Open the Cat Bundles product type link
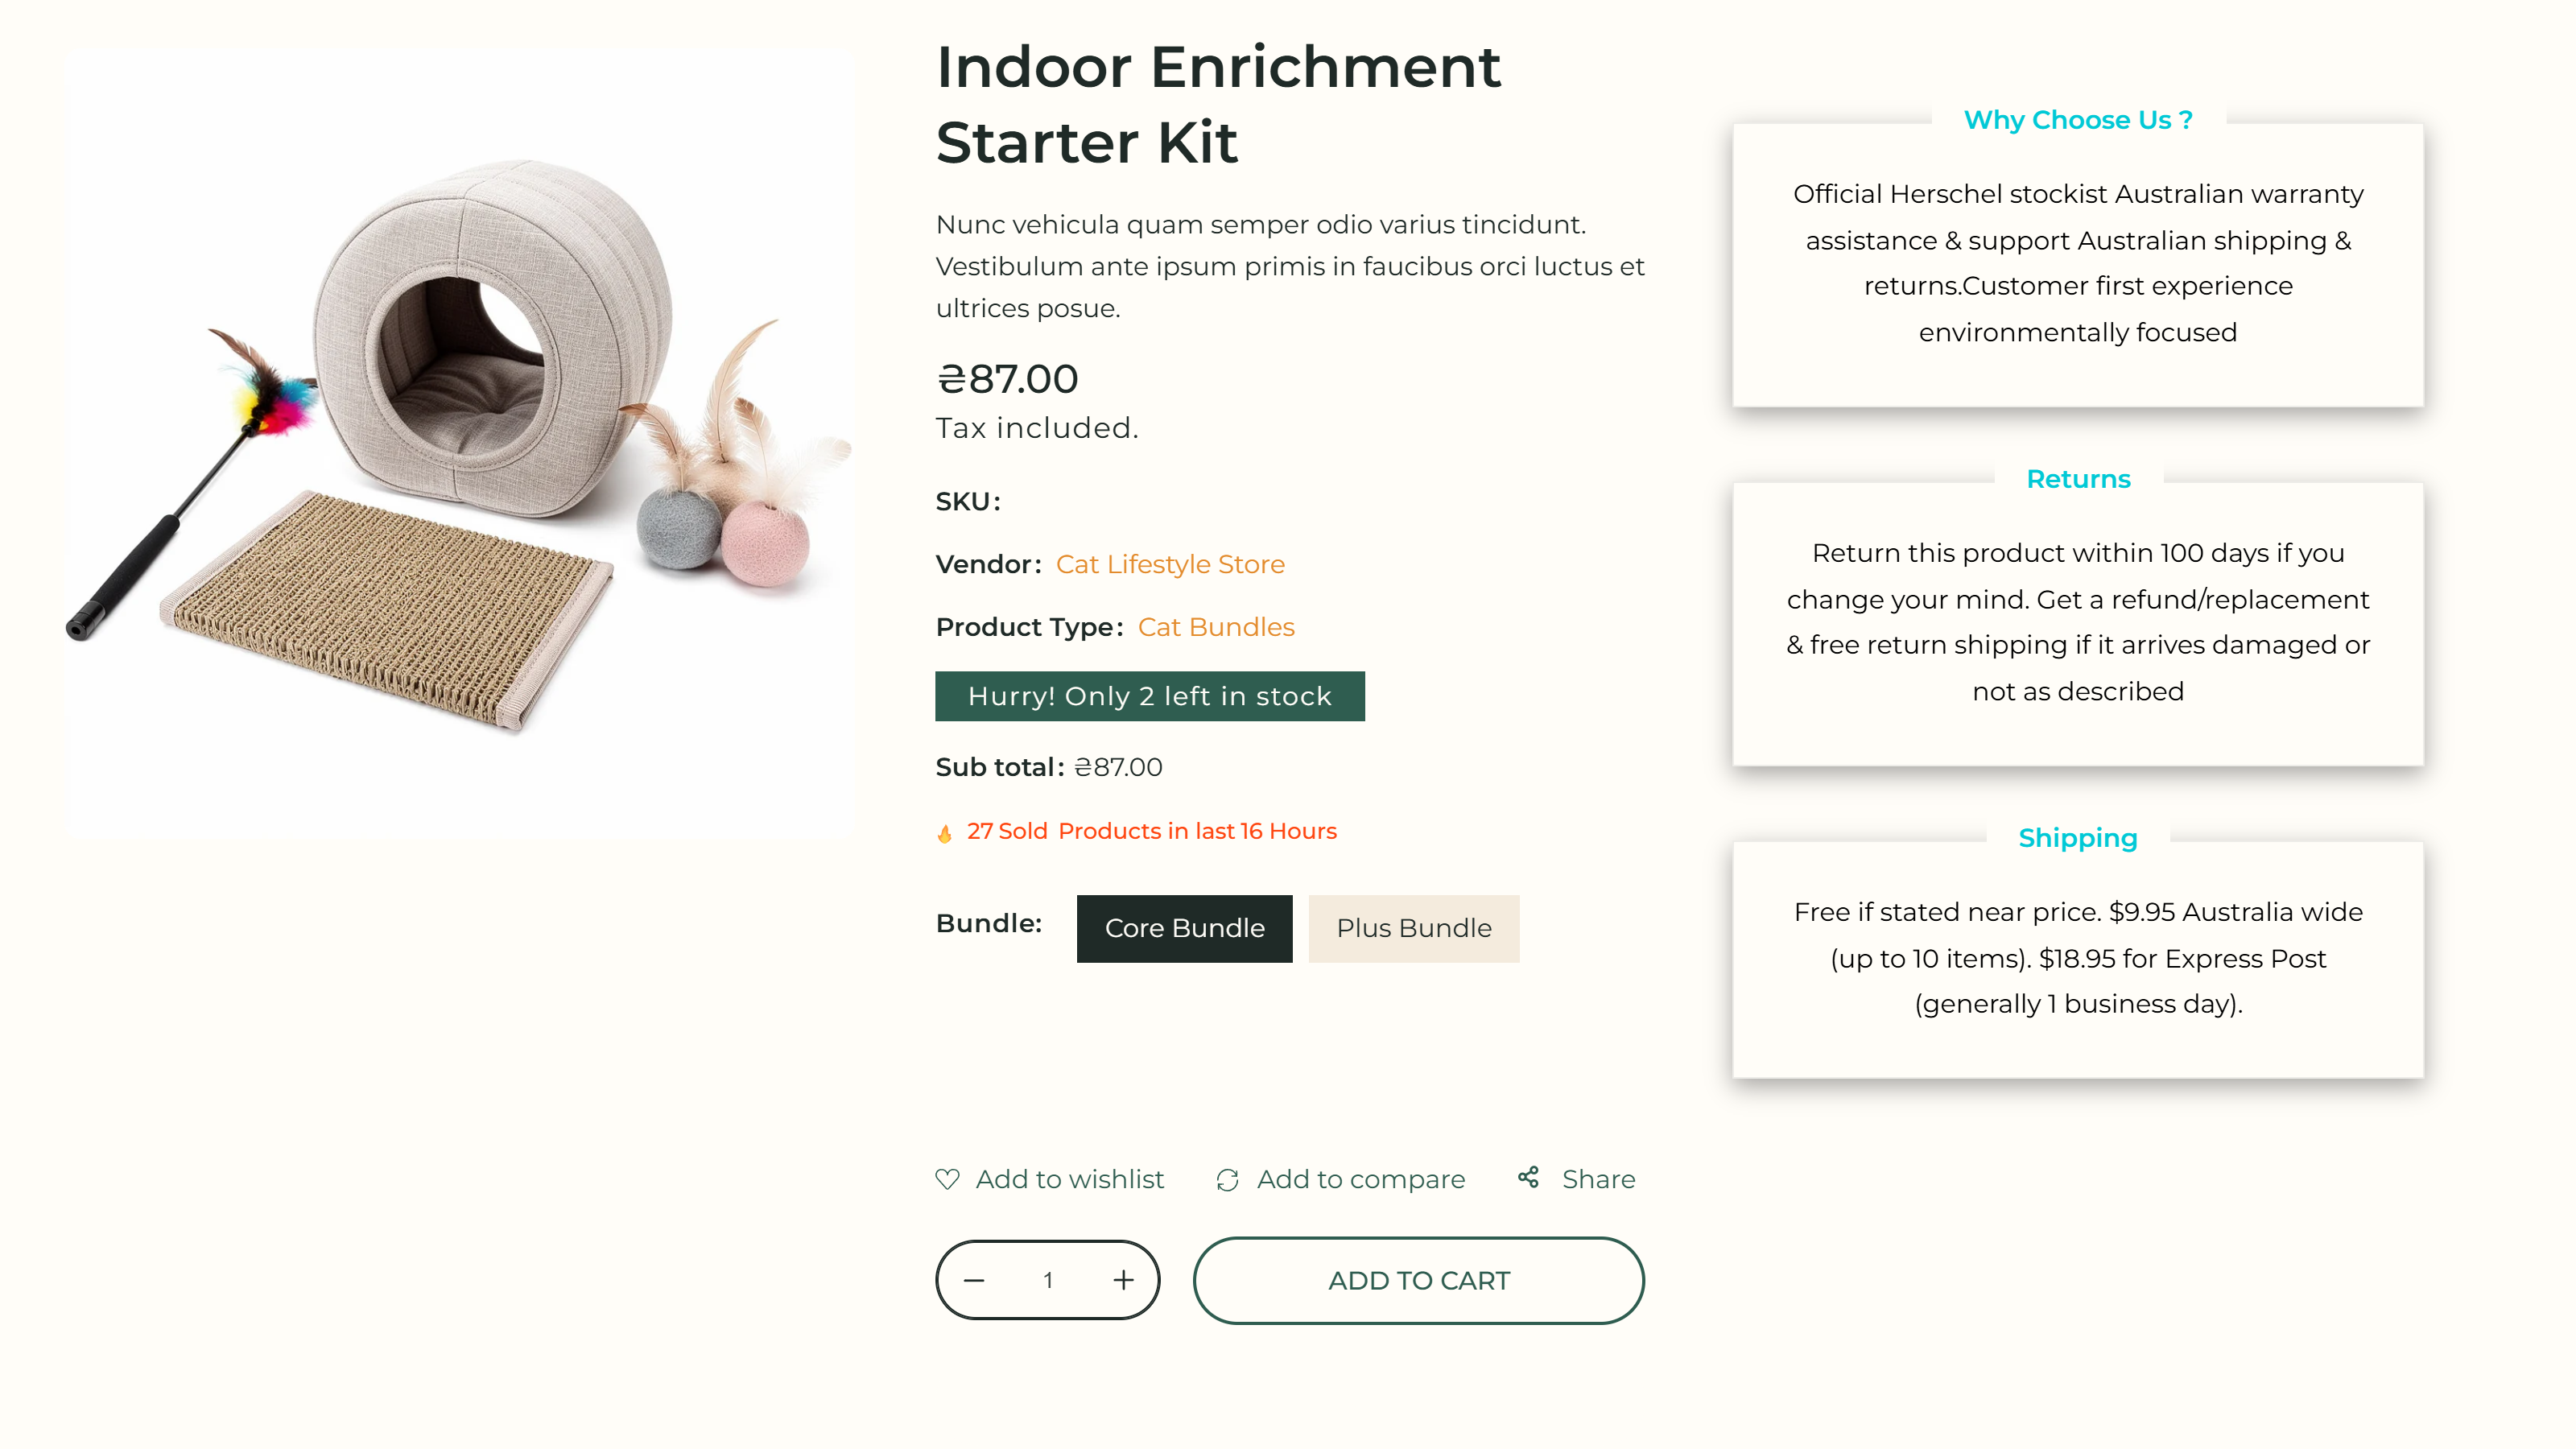The width and height of the screenshot is (2576, 1449). [1216, 627]
